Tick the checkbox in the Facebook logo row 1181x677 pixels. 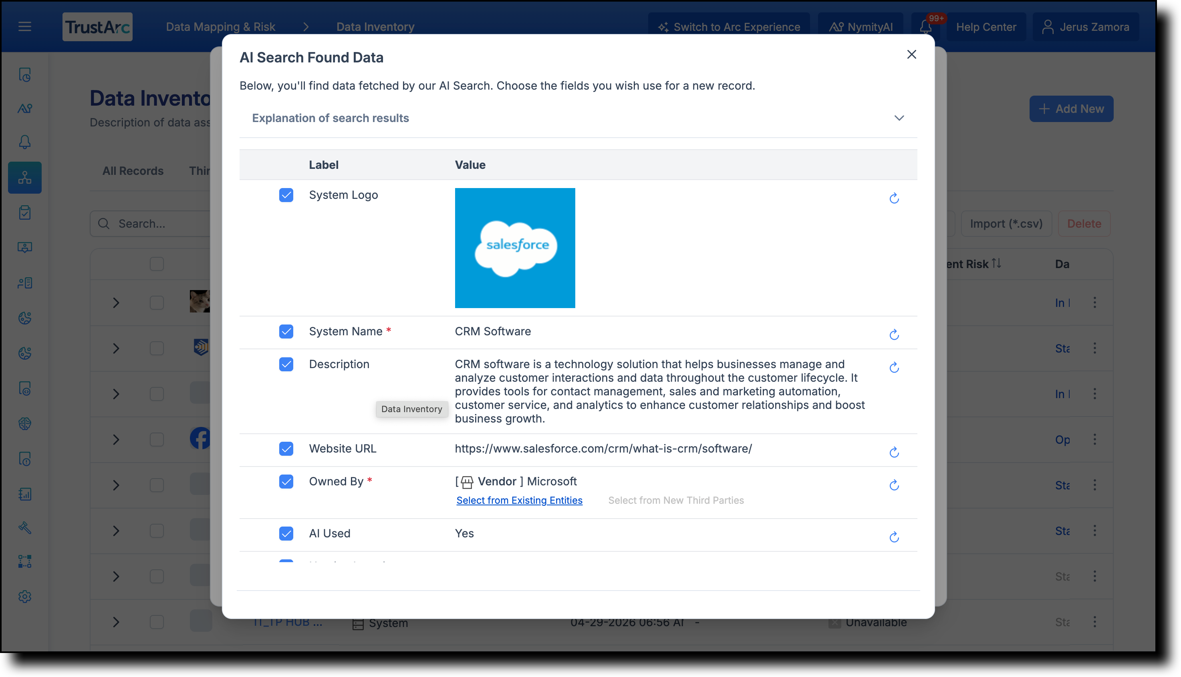click(157, 439)
